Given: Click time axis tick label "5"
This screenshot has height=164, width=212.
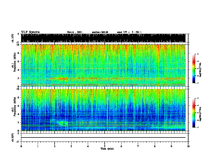Looking at the screenshot, I should tap(105, 146).
